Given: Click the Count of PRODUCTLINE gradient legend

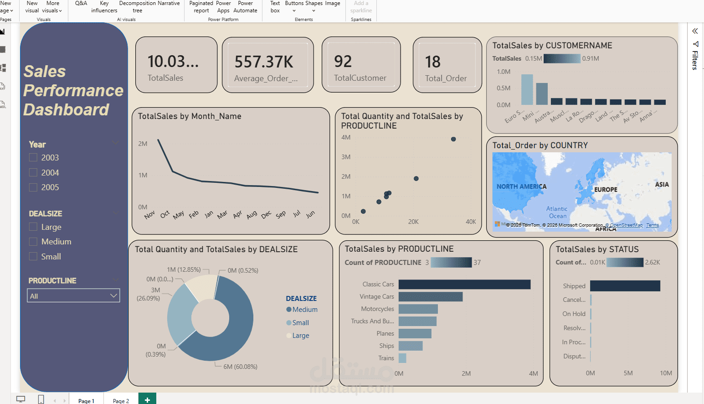Looking at the screenshot, I should (451, 262).
